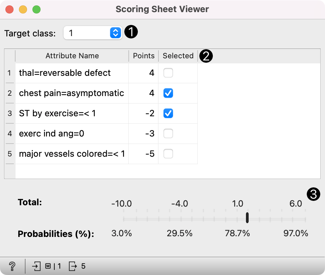Sort by Attribute Name column header

pyautogui.click(x=72, y=56)
